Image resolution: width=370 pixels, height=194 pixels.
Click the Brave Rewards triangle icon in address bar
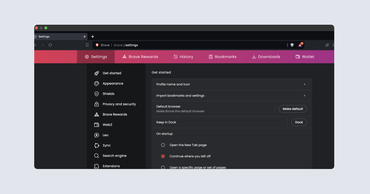click(300, 45)
